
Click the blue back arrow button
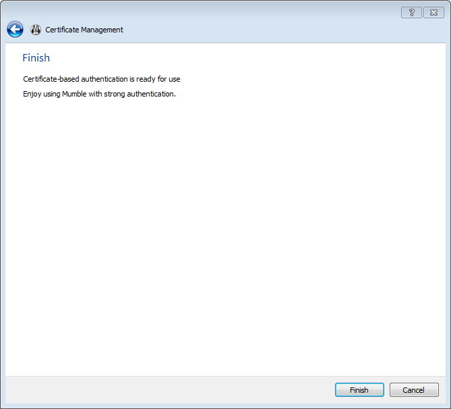pos(15,30)
